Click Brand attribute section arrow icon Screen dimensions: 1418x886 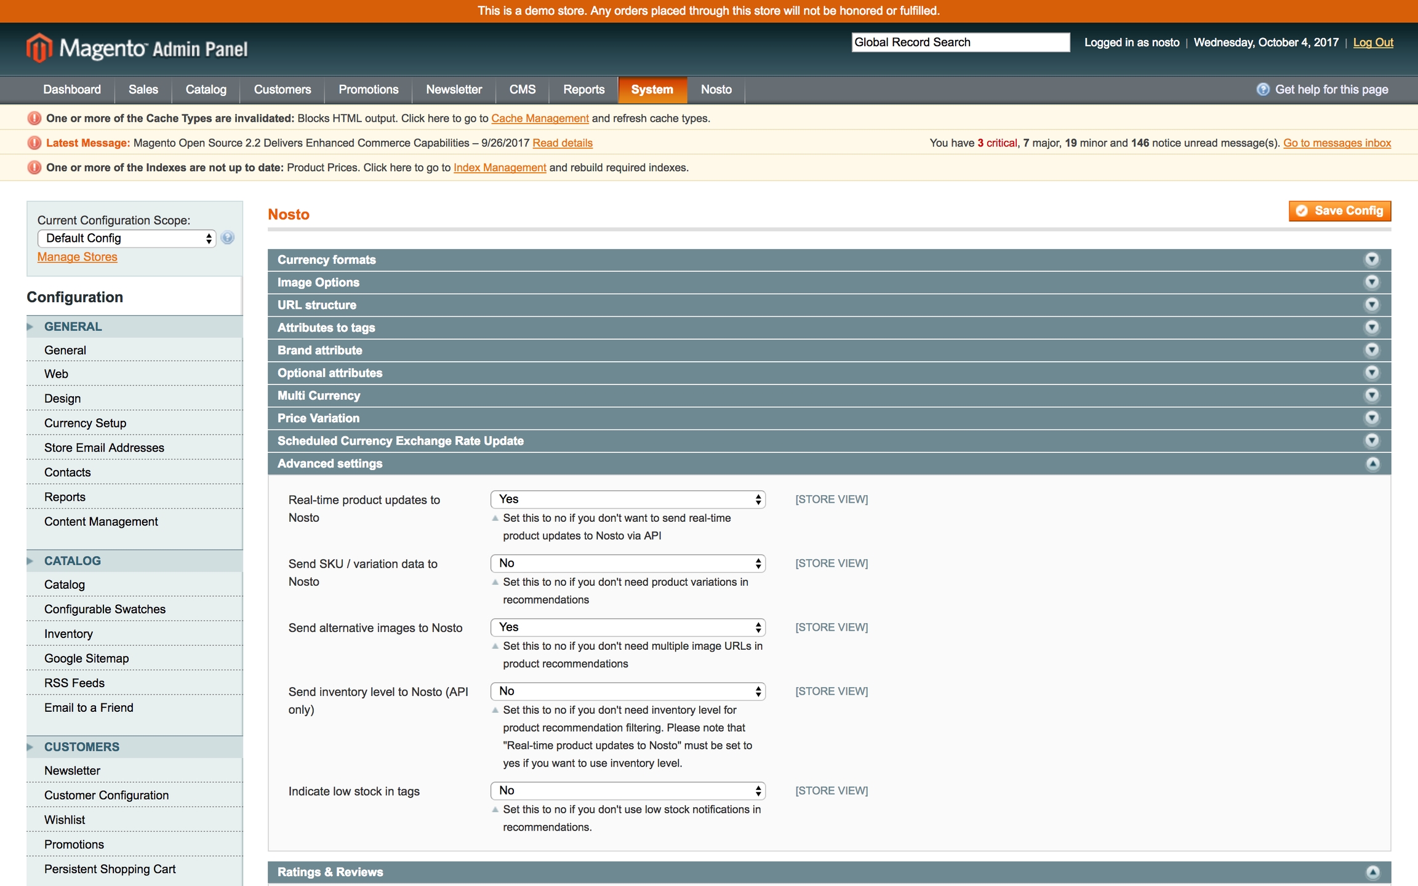[x=1372, y=350]
